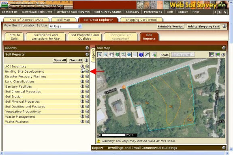Expand the Search panel
The image size is (233, 155).
coord(87,48)
